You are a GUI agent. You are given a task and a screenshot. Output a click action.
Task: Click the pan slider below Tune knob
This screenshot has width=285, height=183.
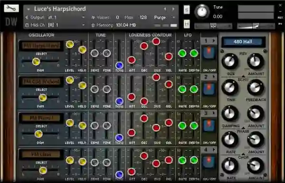pyautogui.click(x=213, y=26)
